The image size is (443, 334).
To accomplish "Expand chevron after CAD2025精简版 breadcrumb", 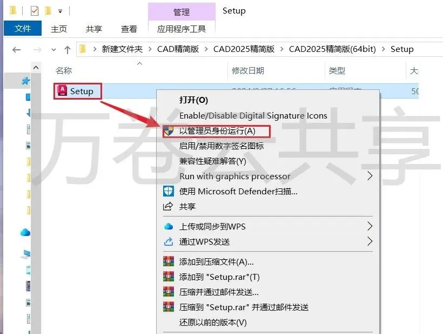I will (x=281, y=49).
